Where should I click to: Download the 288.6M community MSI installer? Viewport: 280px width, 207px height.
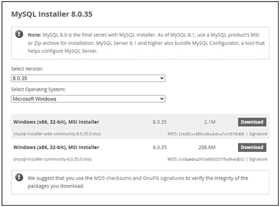tap(252, 147)
